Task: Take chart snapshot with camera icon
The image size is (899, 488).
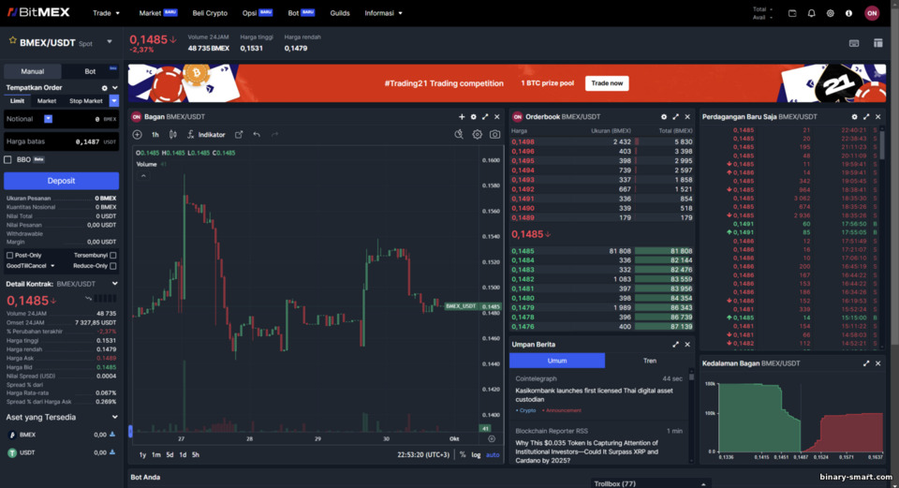Action: [x=494, y=135]
